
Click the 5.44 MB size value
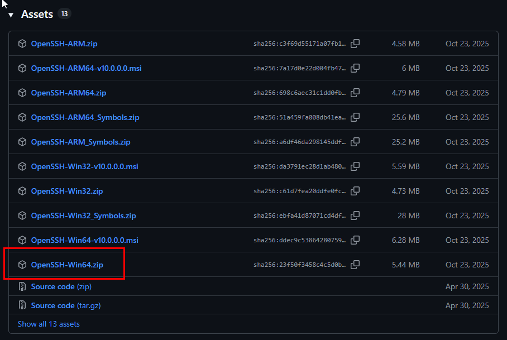tap(405, 265)
